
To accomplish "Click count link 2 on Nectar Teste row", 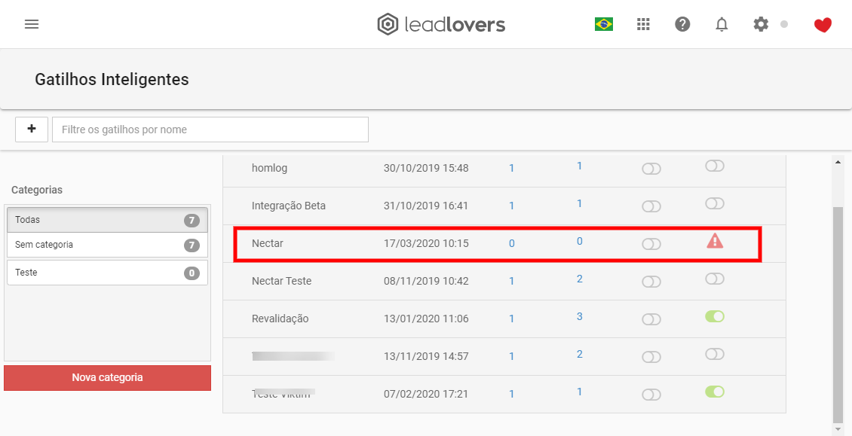I will 579,279.
